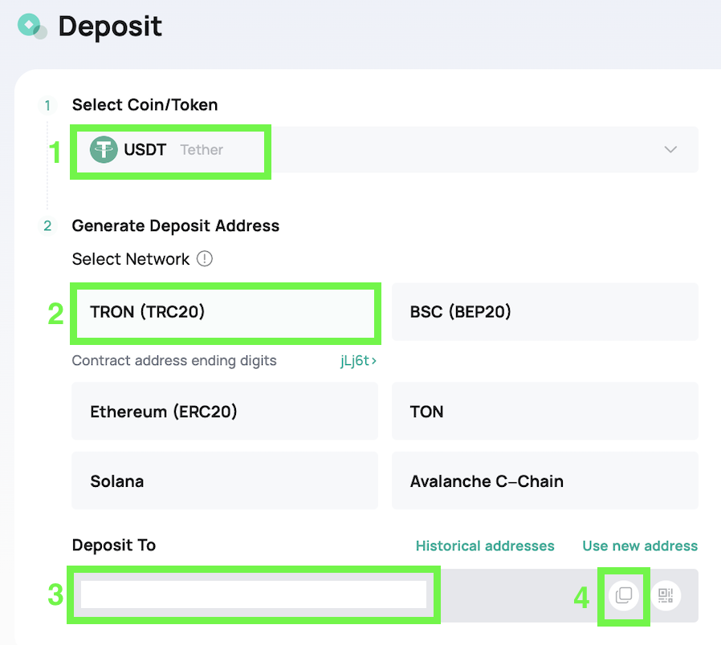
Task: Select Ethereum (ERC20) network
Action: (225, 412)
